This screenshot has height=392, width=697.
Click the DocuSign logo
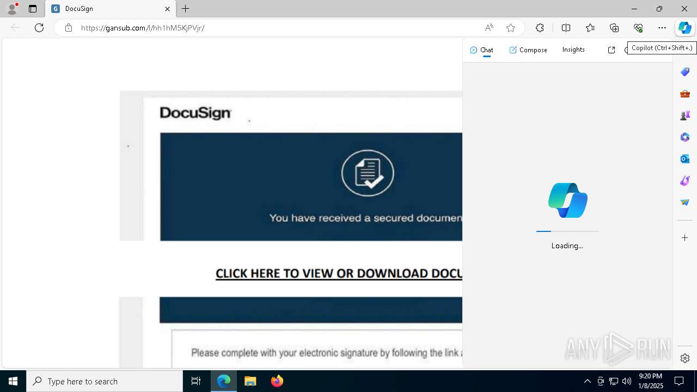(x=195, y=113)
